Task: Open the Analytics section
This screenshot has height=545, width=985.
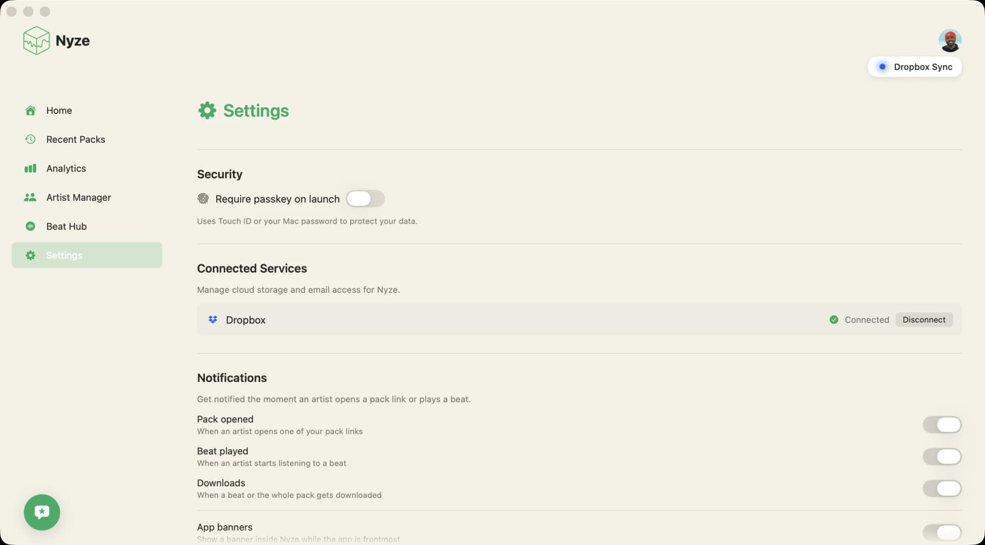Action: 87,169
